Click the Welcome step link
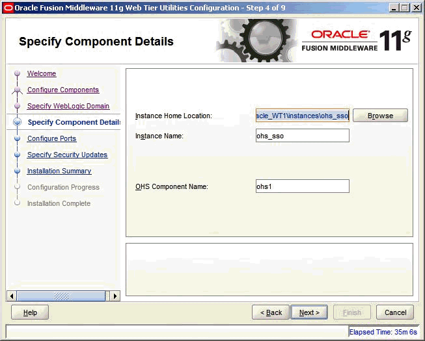 click(x=42, y=73)
